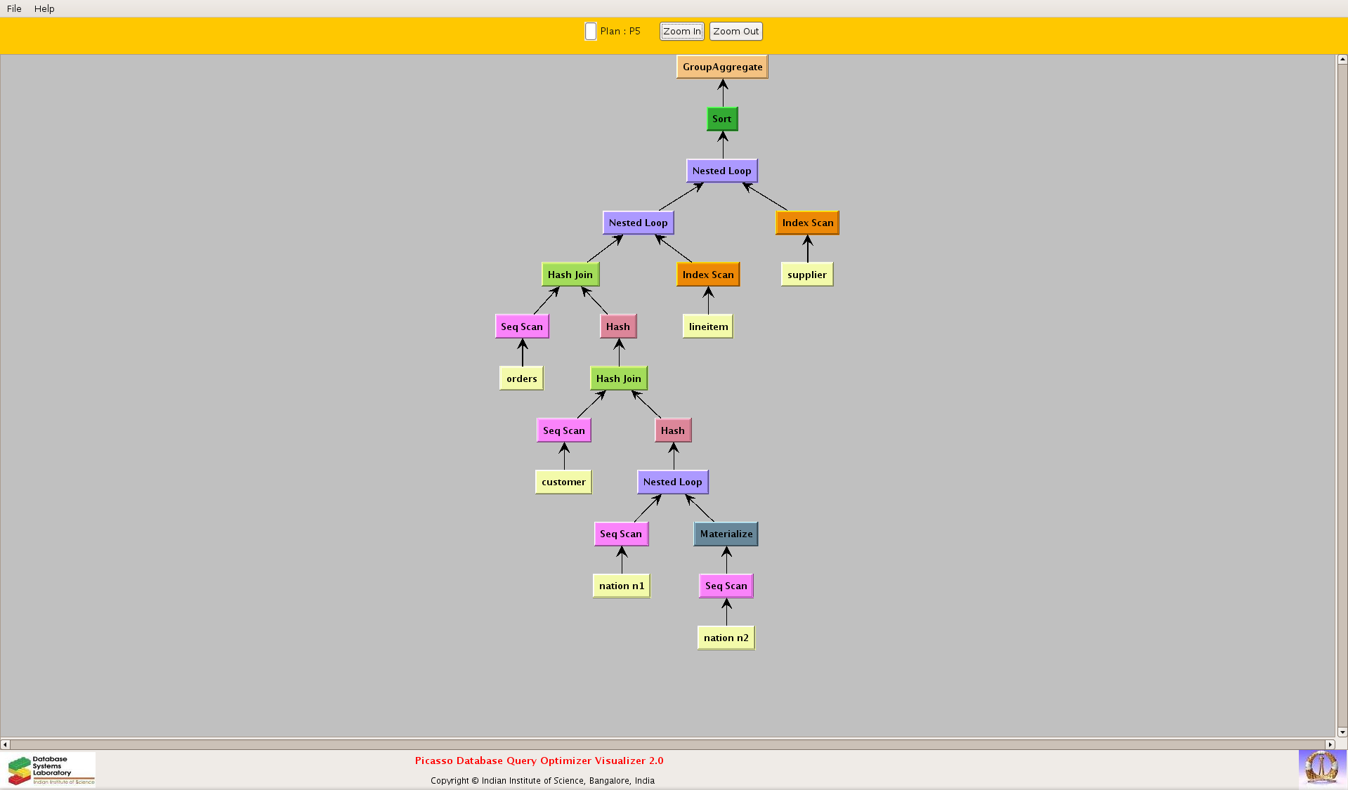The height and width of the screenshot is (790, 1348).
Task: Click the horizontal scrollbar right arrow
Action: point(1329,744)
